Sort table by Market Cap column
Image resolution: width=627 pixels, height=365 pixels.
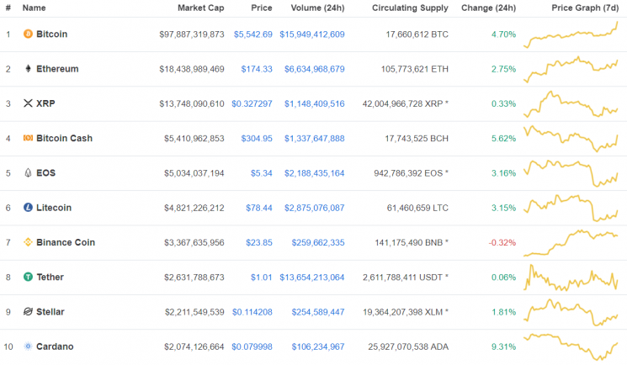(x=200, y=8)
